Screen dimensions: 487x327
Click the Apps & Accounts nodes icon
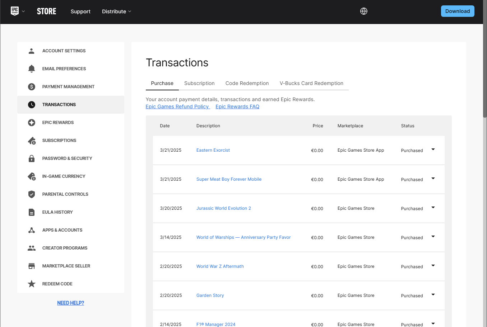coord(32,230)
